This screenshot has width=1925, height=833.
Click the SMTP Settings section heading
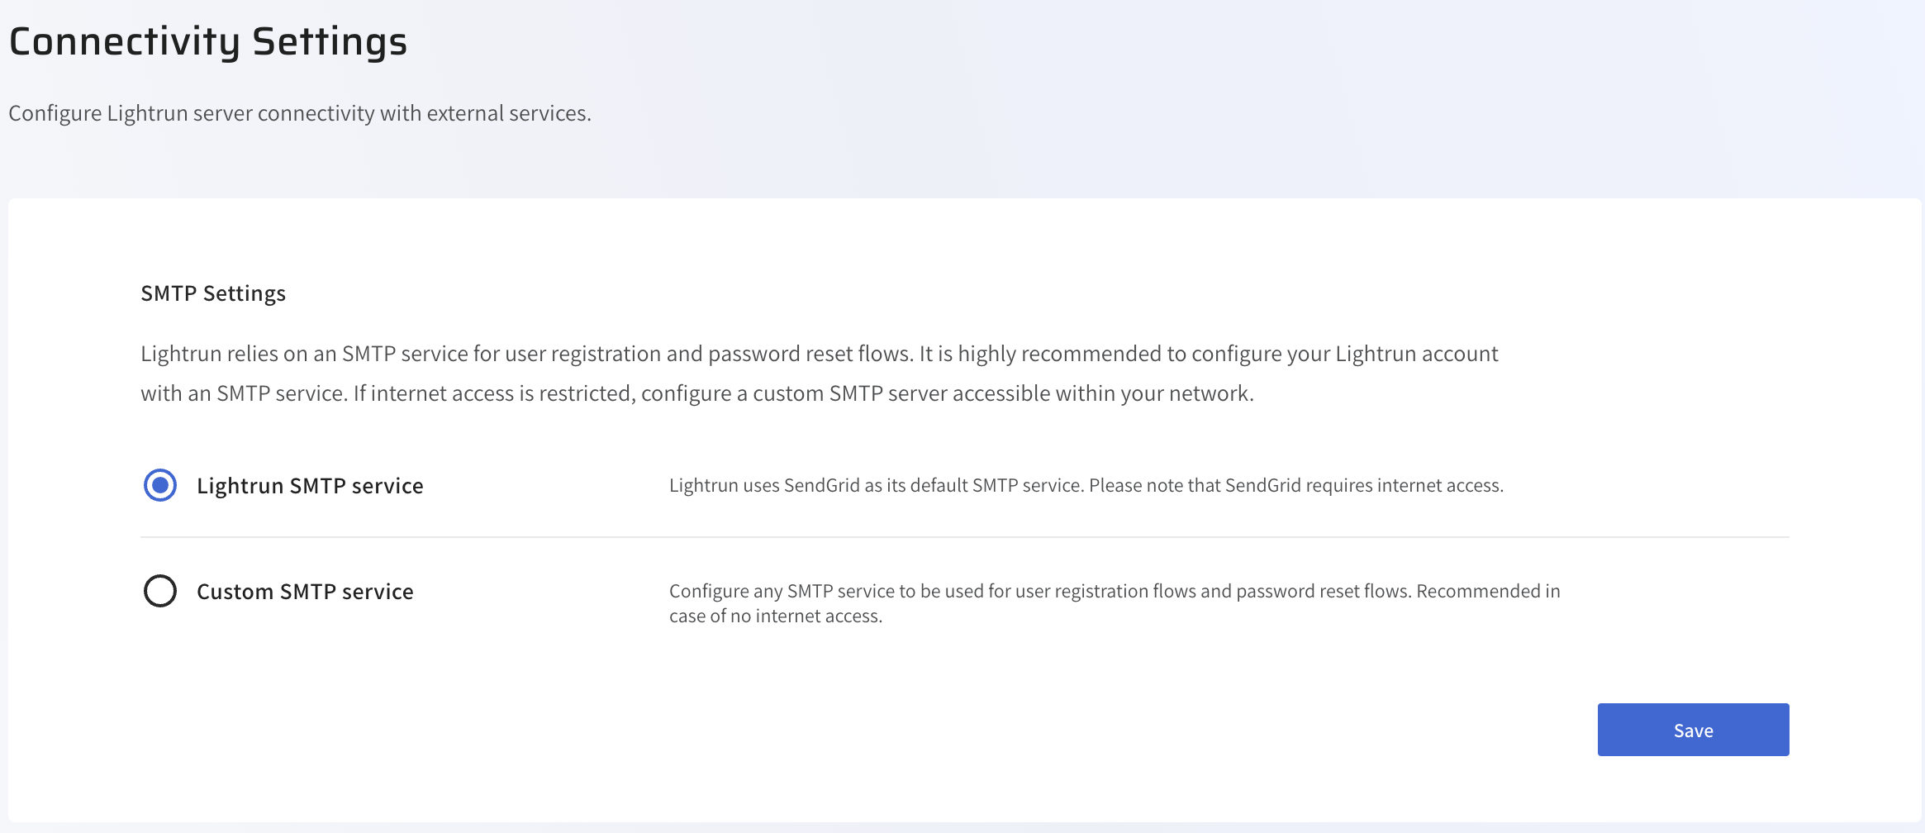point(213,293)
